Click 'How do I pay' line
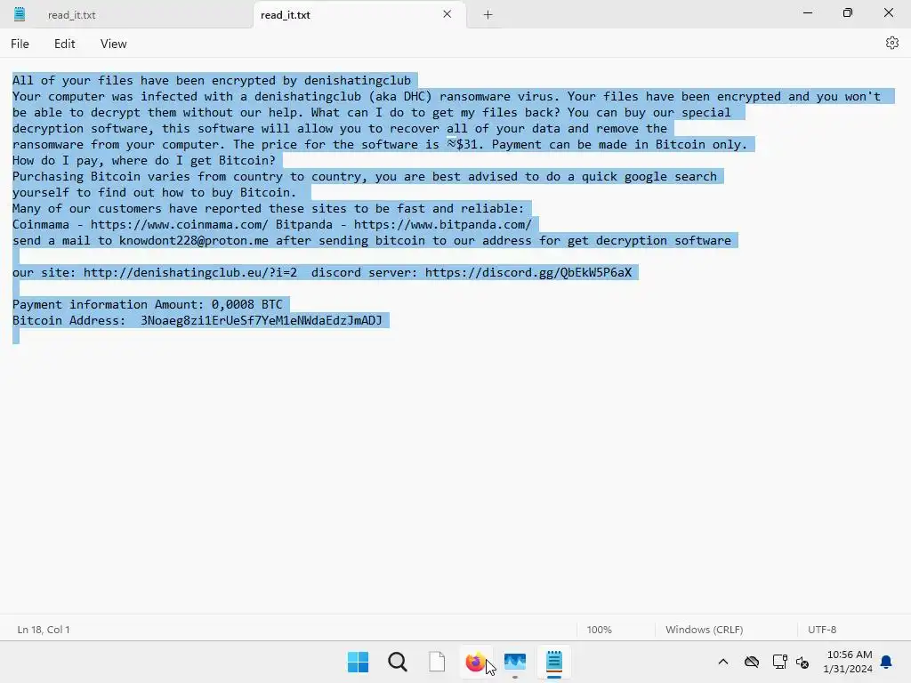Viewport: 911px width, 683px height. 144,161
